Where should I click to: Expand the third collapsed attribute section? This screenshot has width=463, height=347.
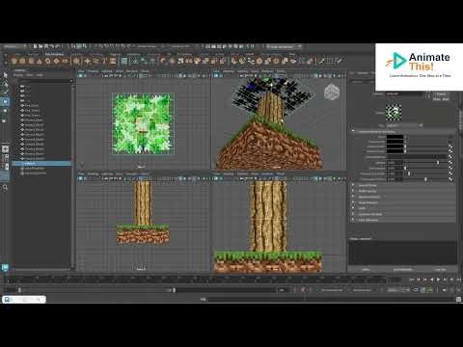[x=353, y=197]
